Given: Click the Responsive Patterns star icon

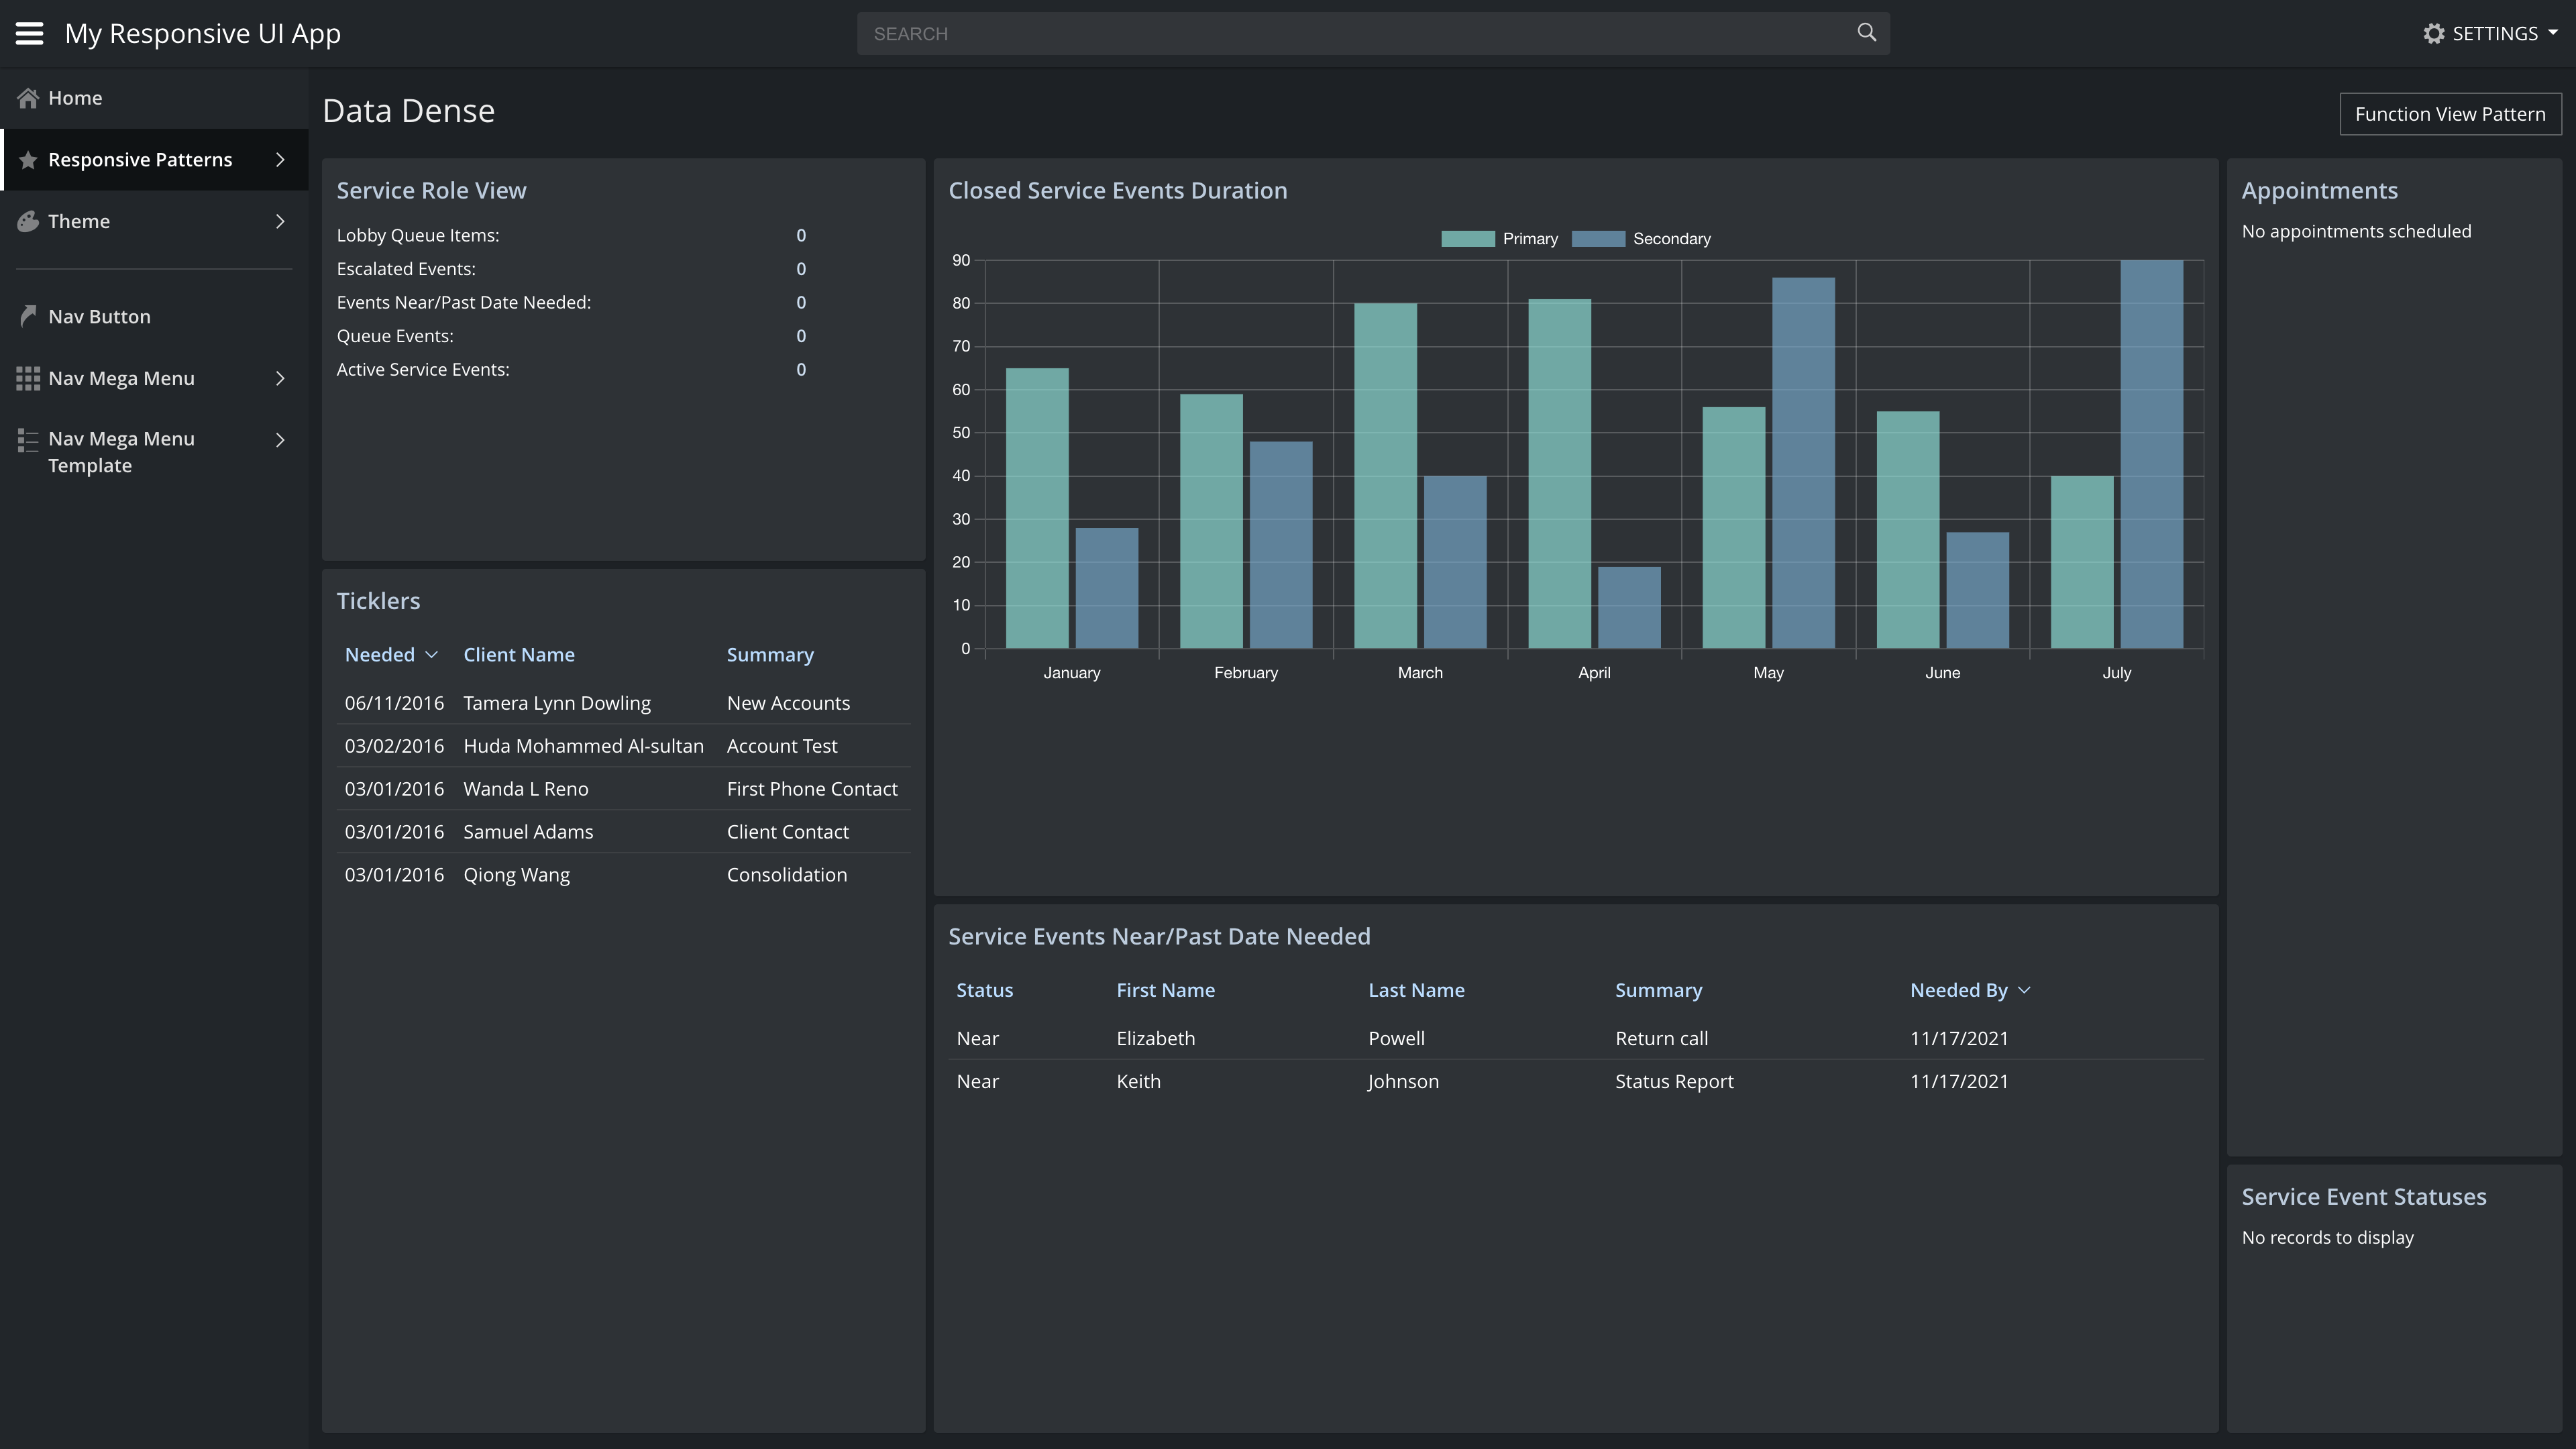Looking at the screenshot, I should pos(28,160).
